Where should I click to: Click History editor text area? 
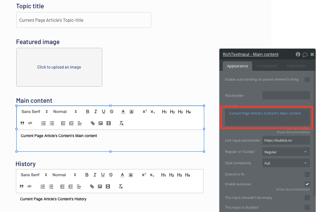[x=109, y=199]
